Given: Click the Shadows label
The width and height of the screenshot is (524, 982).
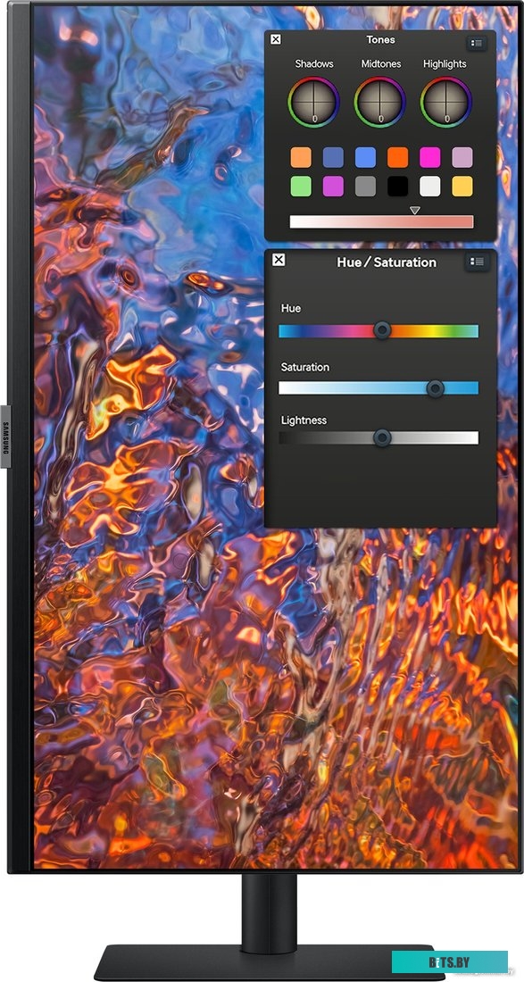Looking at the screenshot, I should [x=314, y=64].
